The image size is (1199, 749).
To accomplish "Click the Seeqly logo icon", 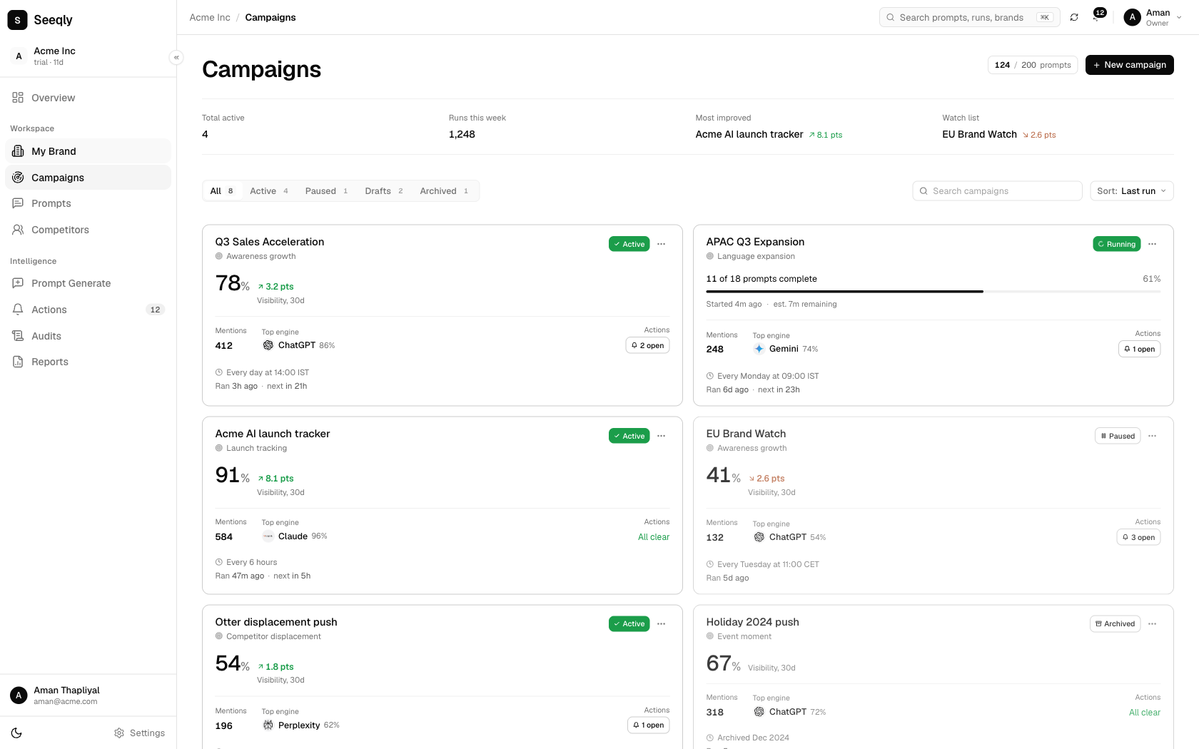I will click(17, 20).
